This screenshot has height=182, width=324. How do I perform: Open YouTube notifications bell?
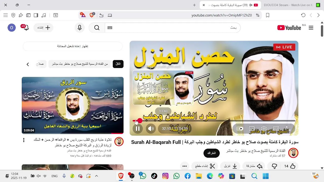click(x=26, y=28)
